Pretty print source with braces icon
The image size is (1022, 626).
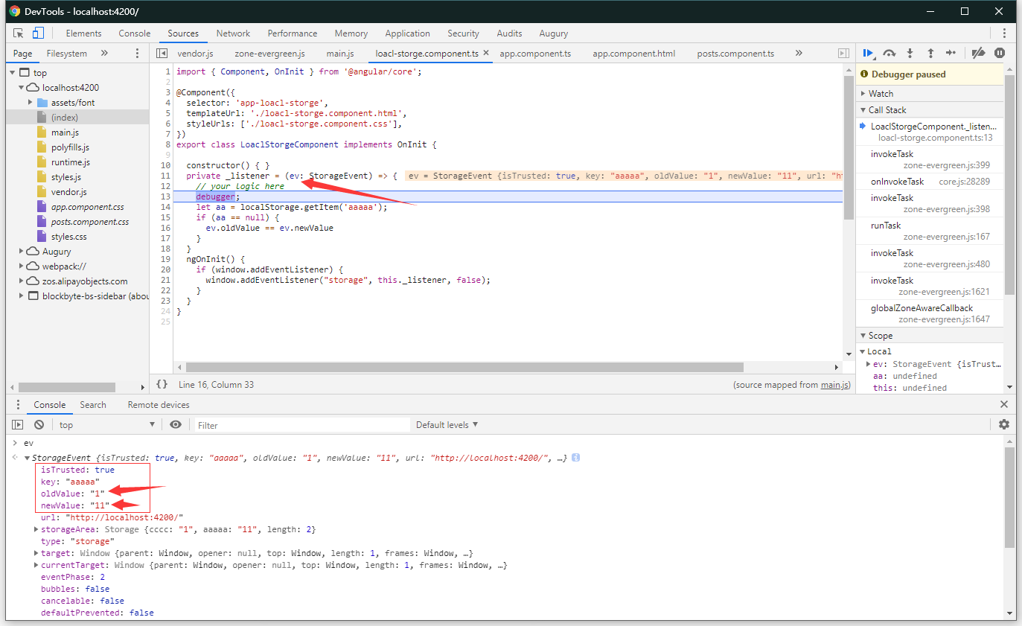pyautogui.click(x=162, y=384)
